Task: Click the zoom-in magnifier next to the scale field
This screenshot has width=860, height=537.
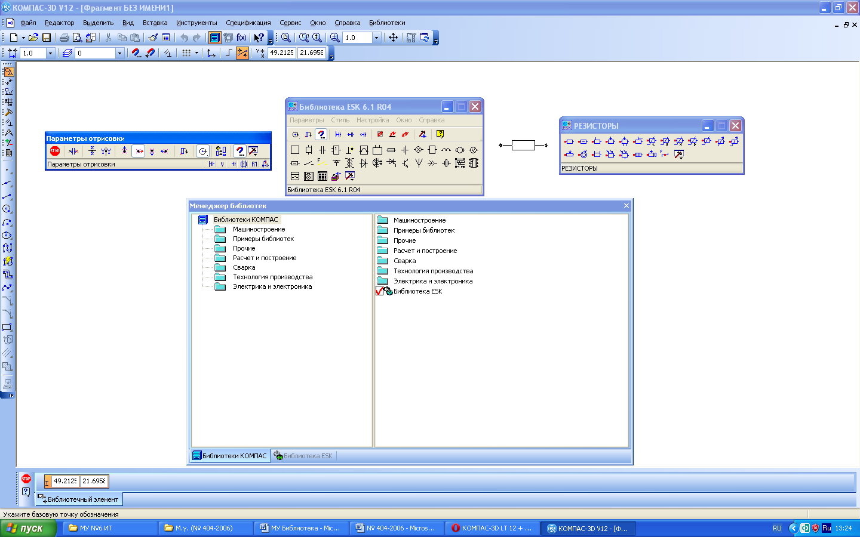Action: pyautogui.click(x=334, y=38)
